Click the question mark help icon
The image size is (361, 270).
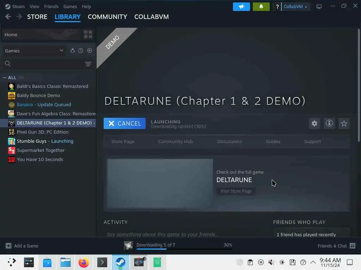pos(277,7)
